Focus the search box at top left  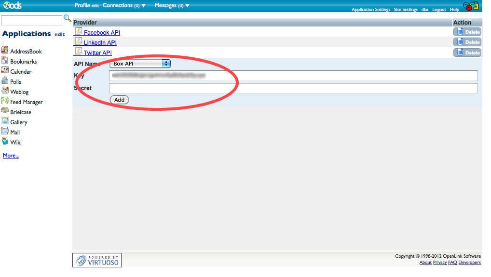pos(32,20)
